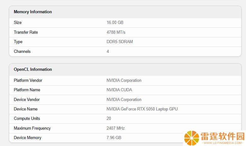Select the 4788 MT/s value

click(116, 32)
